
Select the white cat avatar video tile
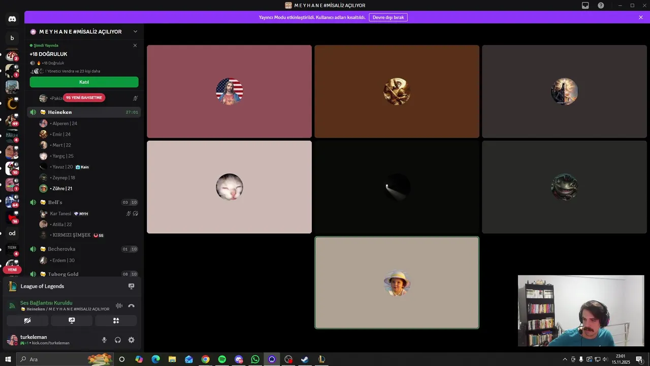(230, 187)
